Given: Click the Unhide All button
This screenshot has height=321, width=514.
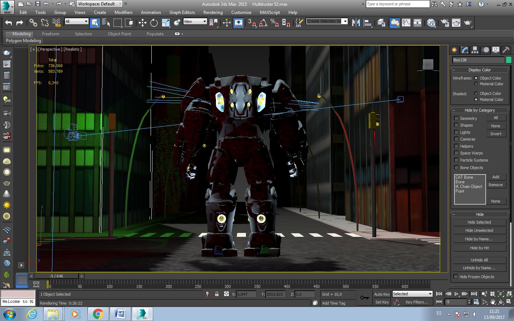Looking at the screenshot, I should click(x=479, y=260).
